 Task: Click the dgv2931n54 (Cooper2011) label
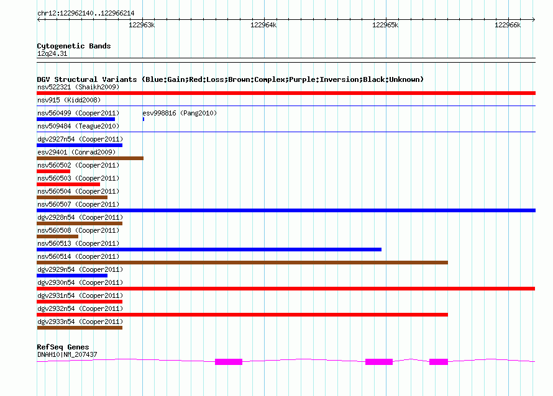coord(80,295)
